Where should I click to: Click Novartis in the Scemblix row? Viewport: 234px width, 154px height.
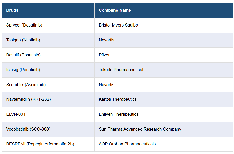point(107,85)
